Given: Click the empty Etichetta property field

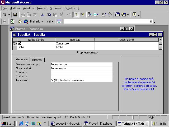Looking at the screenshot, I should pos(82,76).
